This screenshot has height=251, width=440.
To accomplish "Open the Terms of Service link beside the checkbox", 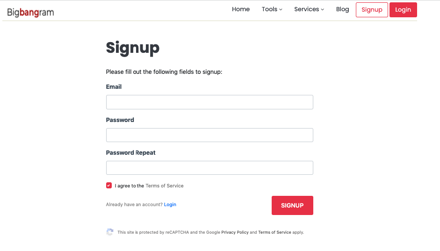I will coord(165,186).
